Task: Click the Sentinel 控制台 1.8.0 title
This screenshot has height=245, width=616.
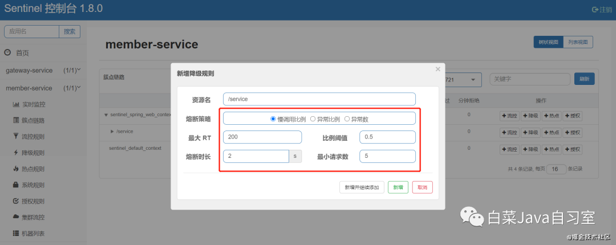Action: click(54, 9)
